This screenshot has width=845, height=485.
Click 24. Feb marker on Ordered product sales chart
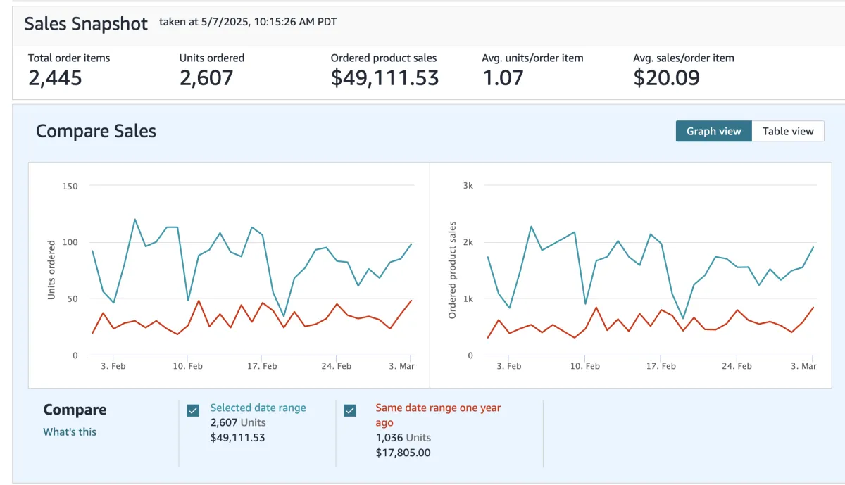coord(737,366)
